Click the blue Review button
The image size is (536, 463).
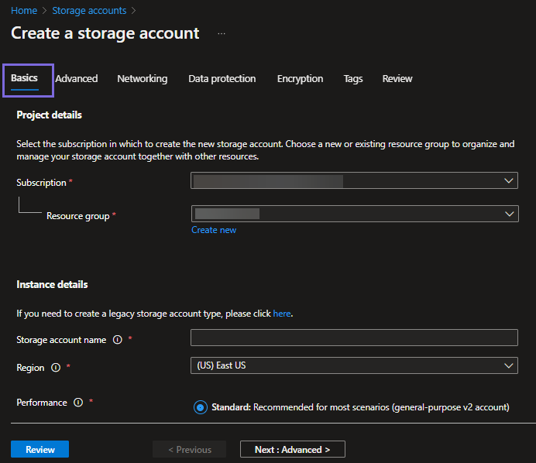tap(40, 449)
